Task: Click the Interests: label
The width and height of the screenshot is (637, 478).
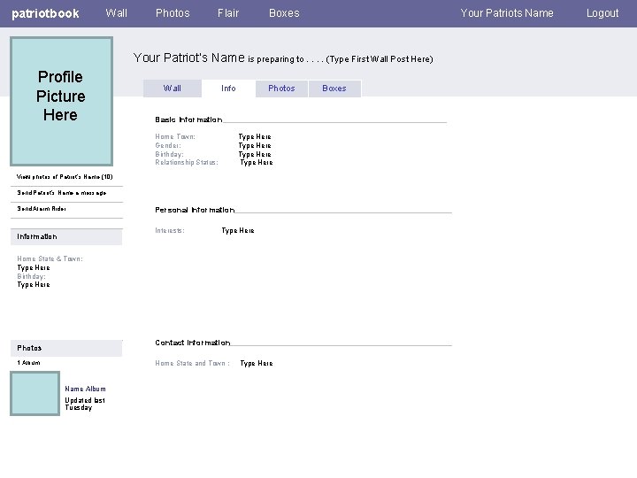Action: coord(170,230)
